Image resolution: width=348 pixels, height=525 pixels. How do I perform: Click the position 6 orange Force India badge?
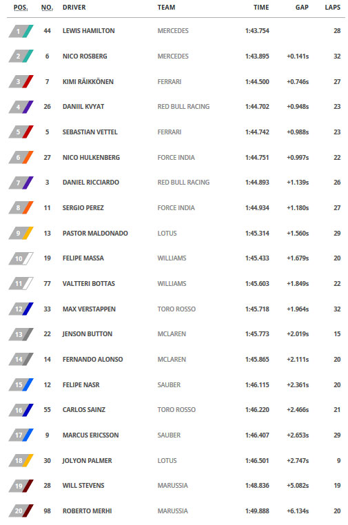click(21, 157)
